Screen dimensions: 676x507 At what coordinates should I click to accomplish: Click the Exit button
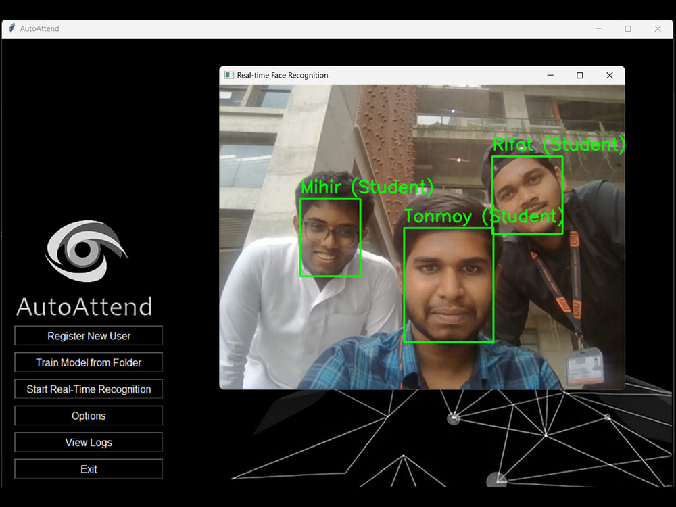point(89,469)
